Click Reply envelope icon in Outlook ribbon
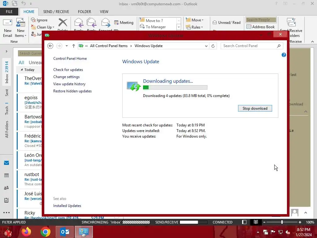Screen dimensions: 317x238 coord(79,22)
